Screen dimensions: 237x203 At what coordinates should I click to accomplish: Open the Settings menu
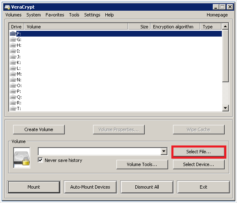pos(92,15)
